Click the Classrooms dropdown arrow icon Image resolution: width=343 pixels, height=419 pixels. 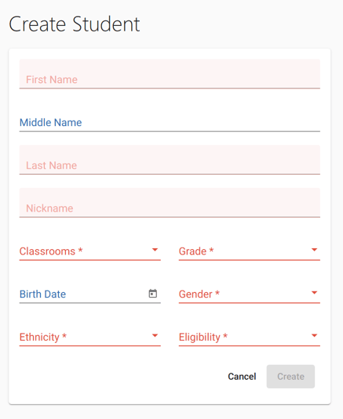(155, 250)
